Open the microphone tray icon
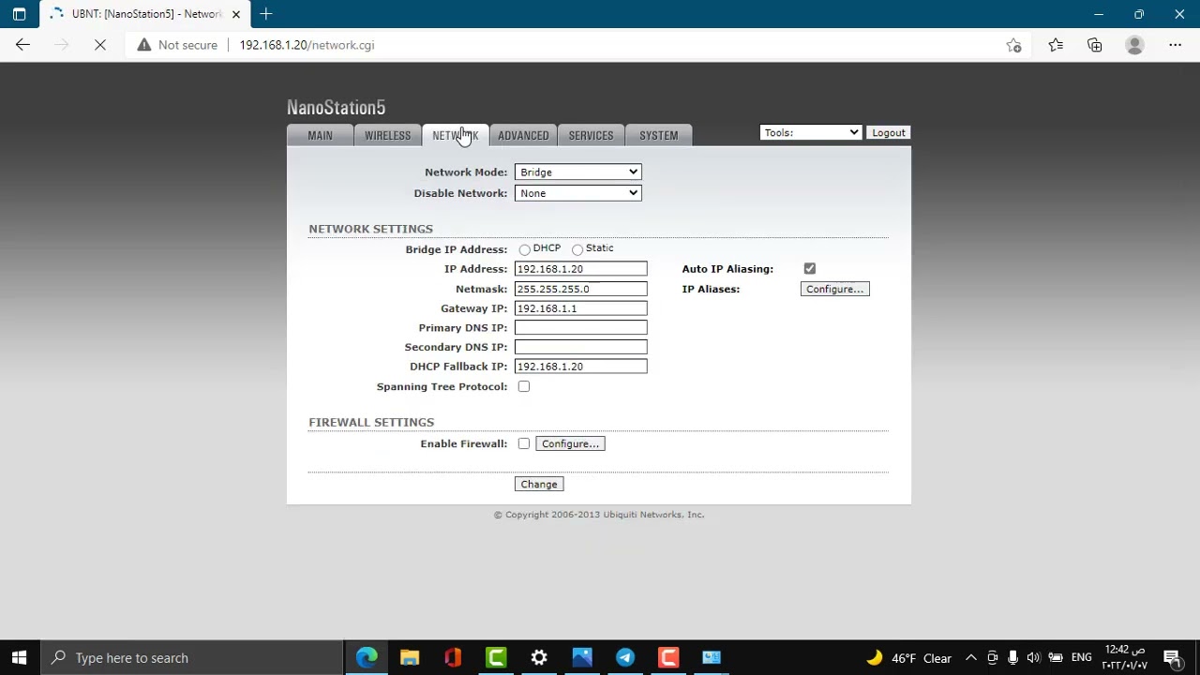The image size is (1200, 675). (1012, 657)
